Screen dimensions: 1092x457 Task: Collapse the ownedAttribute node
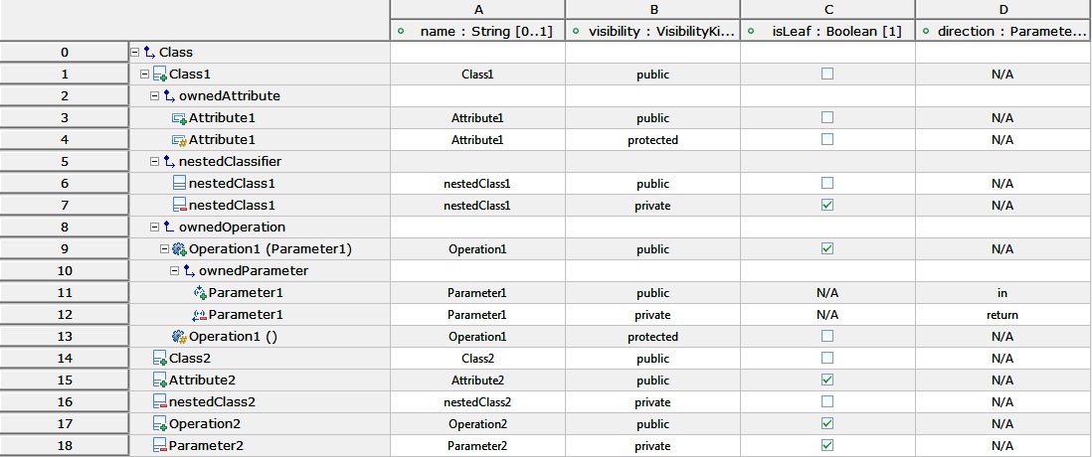click(154, 96)
